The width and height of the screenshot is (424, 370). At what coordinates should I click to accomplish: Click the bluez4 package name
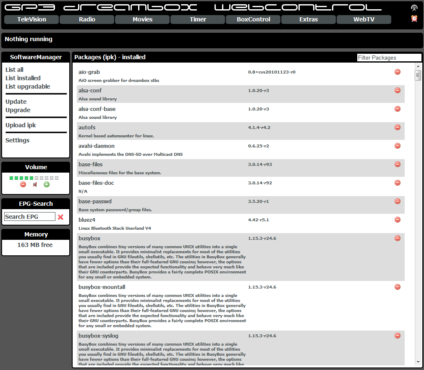[x=87, y=220]
